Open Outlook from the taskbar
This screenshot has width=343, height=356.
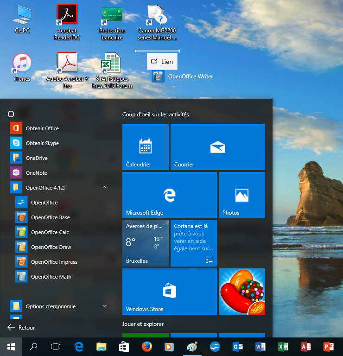[238, 347]
